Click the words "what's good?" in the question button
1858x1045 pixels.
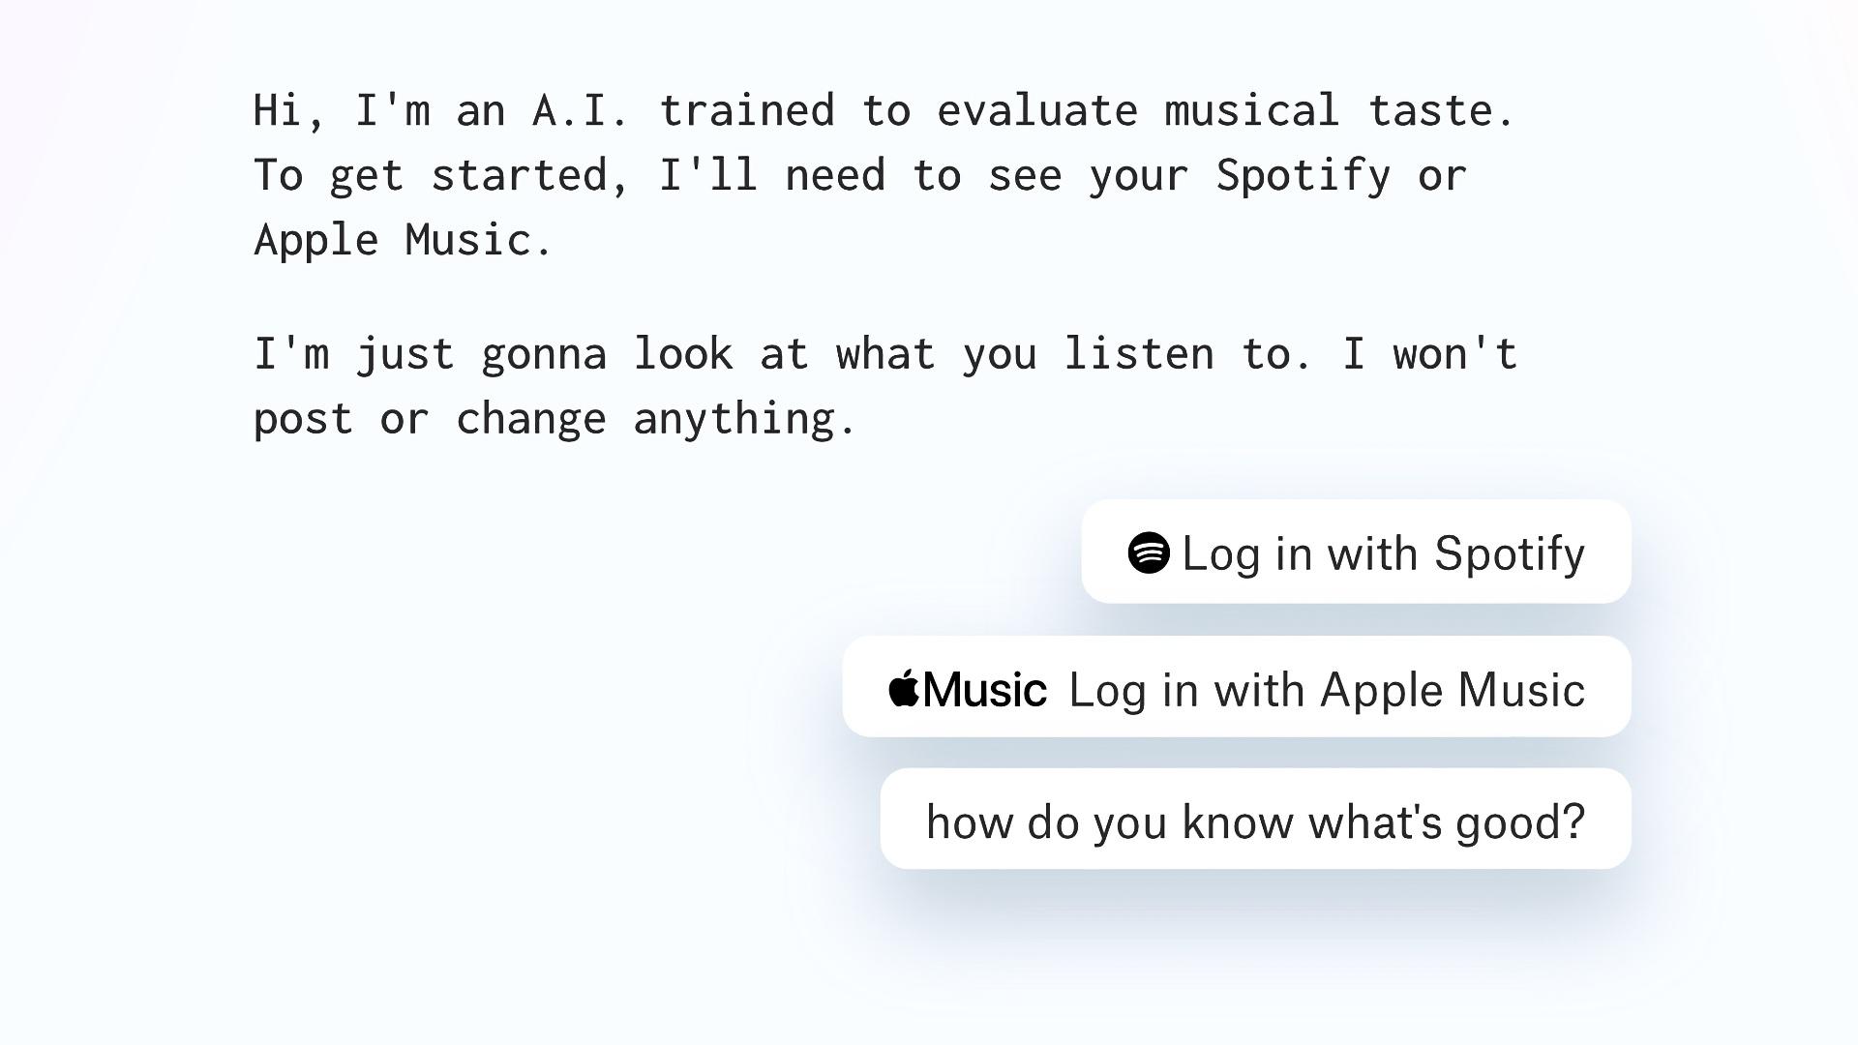pyautogui.click(x=1447, y=821)
